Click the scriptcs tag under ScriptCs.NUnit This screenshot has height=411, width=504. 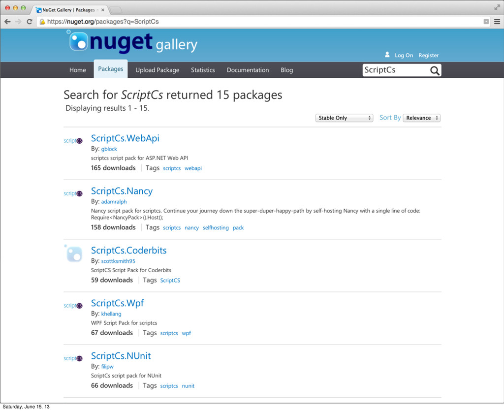click(x=169, y=386)
